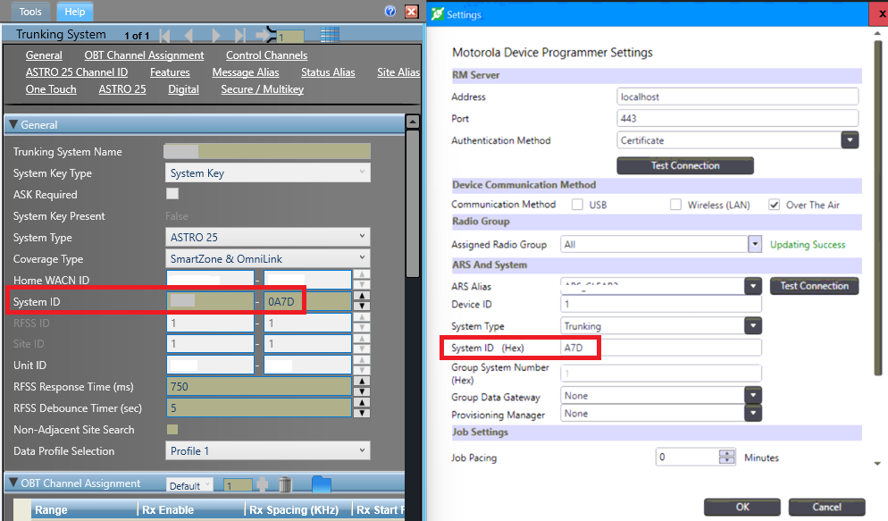Click the Job Pacing spinner control

coord(726,457)
